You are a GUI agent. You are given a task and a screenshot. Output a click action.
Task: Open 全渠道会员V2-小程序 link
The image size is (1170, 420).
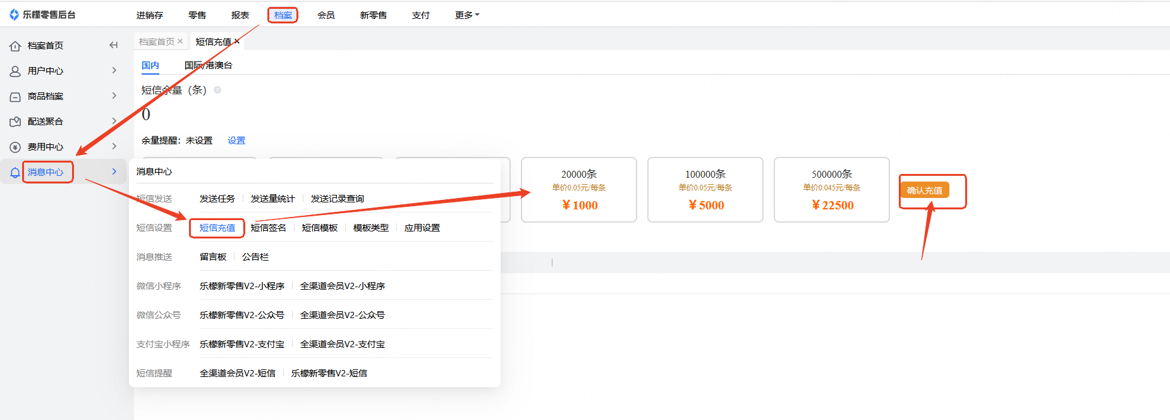pyautogui.click(x=343, y=286)
